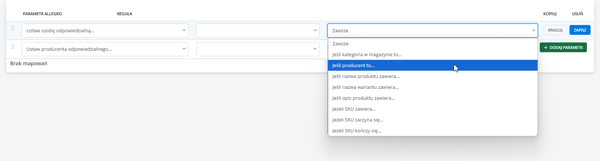Image resolution: width=600 pixels, height=161 pixels.
Task: Choose 'Jeśli nazwa wariantu zawiera...' option
Action: pos(433,87)
